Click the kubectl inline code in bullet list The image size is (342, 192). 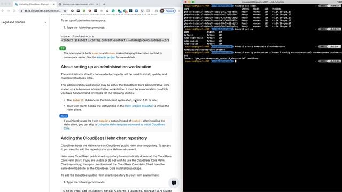click(78, 100)
